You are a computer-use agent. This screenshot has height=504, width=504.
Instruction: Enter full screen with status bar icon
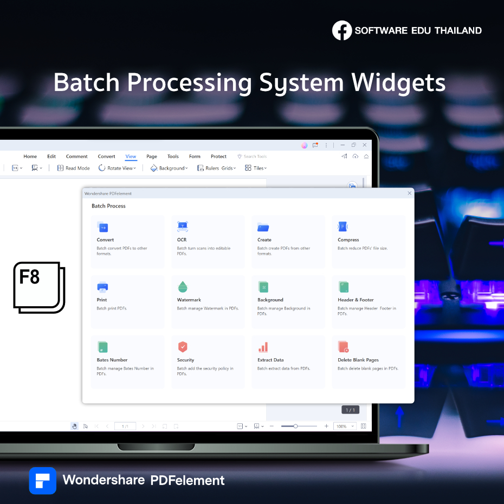[x=364, y=426]
